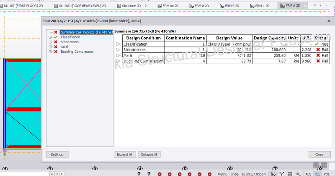Click the Fail status in Slenderness row

click(x=322, y=49)
